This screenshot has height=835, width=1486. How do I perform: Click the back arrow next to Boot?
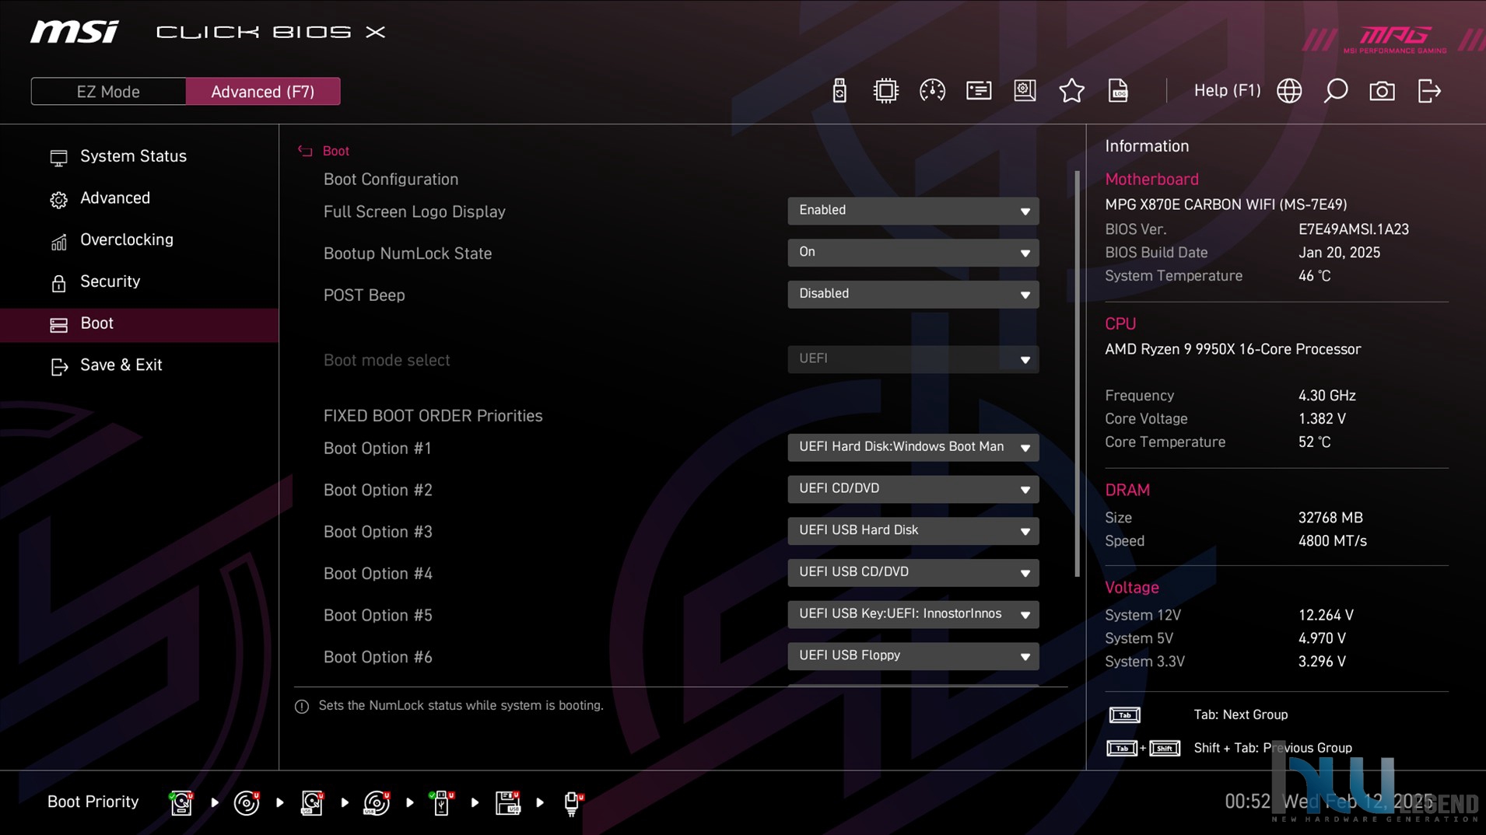305,151
